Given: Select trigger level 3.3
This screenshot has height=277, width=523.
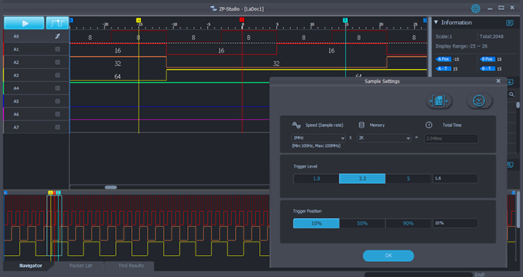Looking at the screenshot, I should [x=362, y=179].
